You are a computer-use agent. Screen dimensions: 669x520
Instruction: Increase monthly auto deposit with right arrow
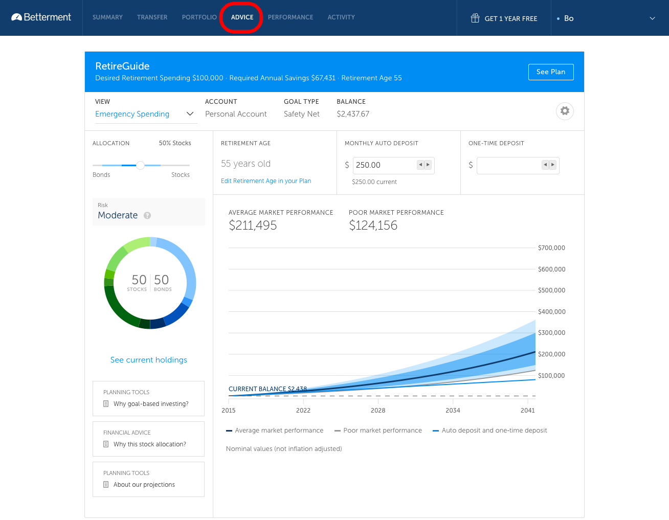tap(428, 165)
